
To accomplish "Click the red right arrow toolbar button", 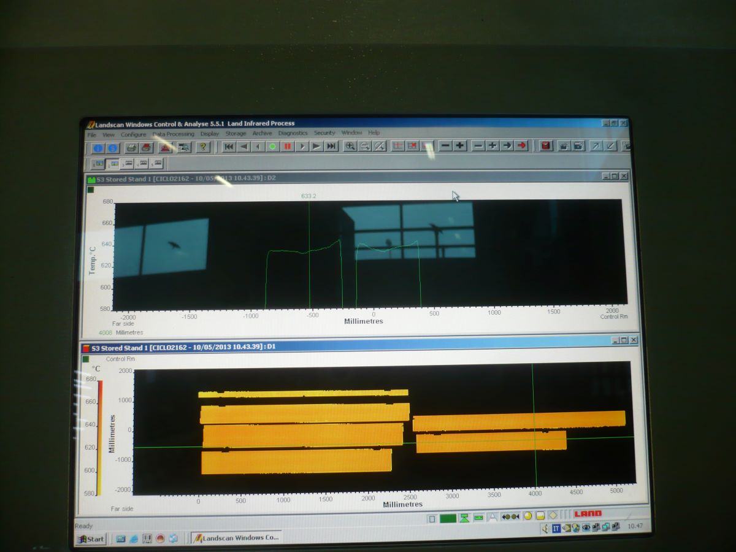I will point(522,145).
